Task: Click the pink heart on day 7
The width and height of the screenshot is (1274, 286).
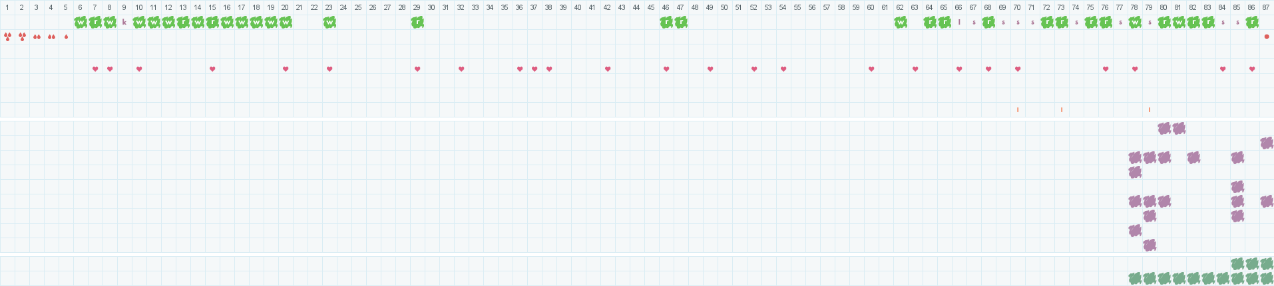Action: [95, 69]
